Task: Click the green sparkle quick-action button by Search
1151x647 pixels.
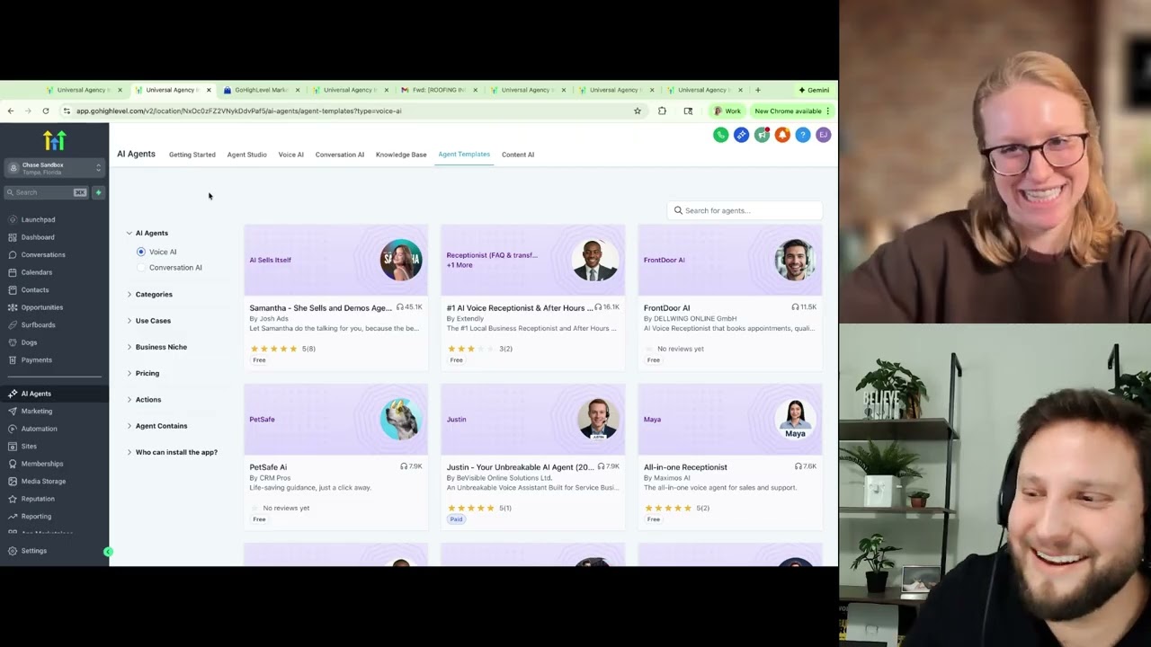Action: coord(98,192)
